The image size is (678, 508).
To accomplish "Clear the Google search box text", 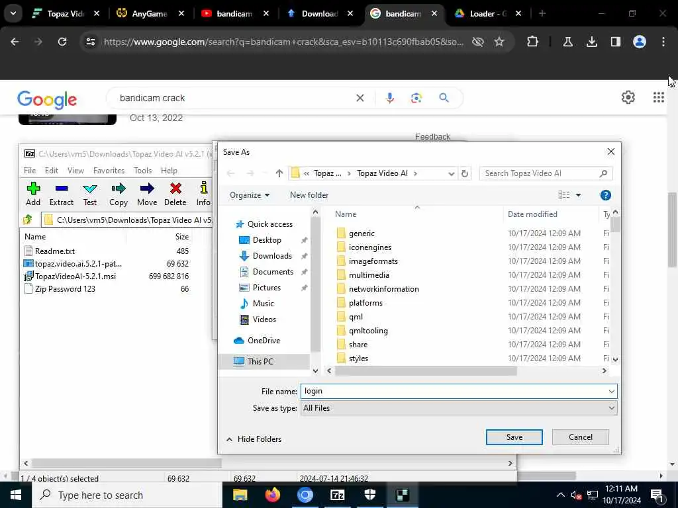I will 360,98.
